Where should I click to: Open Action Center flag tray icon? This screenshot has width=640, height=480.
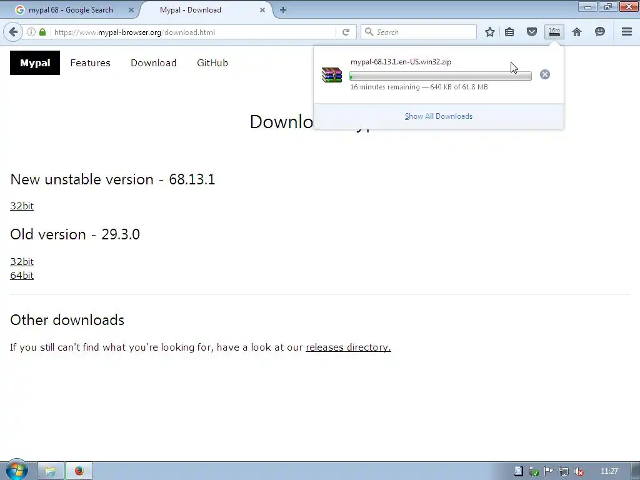tap(548, 471)
